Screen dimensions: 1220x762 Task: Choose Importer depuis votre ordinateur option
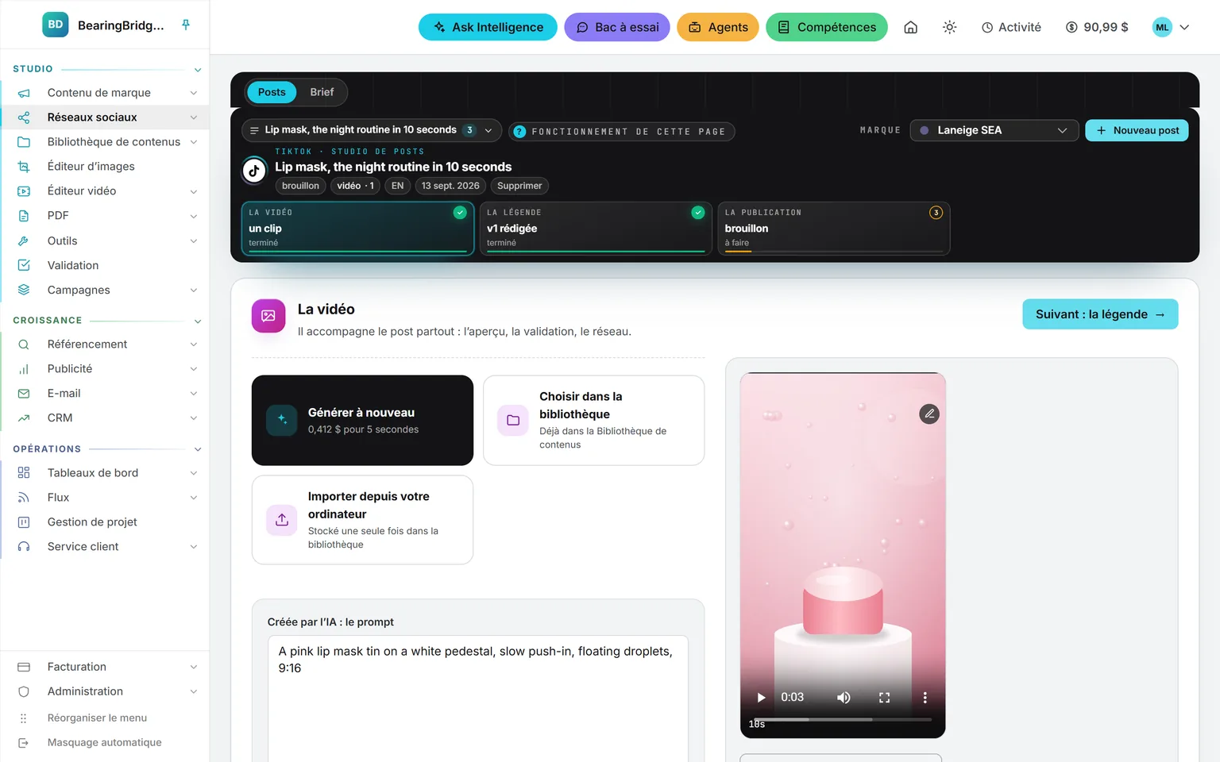pos(362,520)
